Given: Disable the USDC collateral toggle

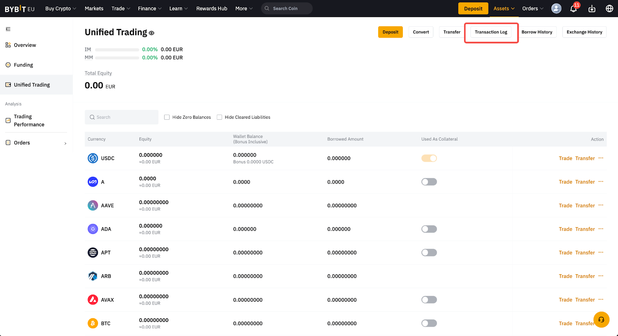Looking at the screenshot, I should click(429, 158).
